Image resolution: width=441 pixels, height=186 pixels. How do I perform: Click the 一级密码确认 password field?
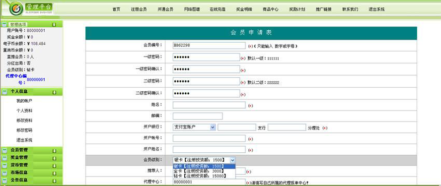[206, 69]
